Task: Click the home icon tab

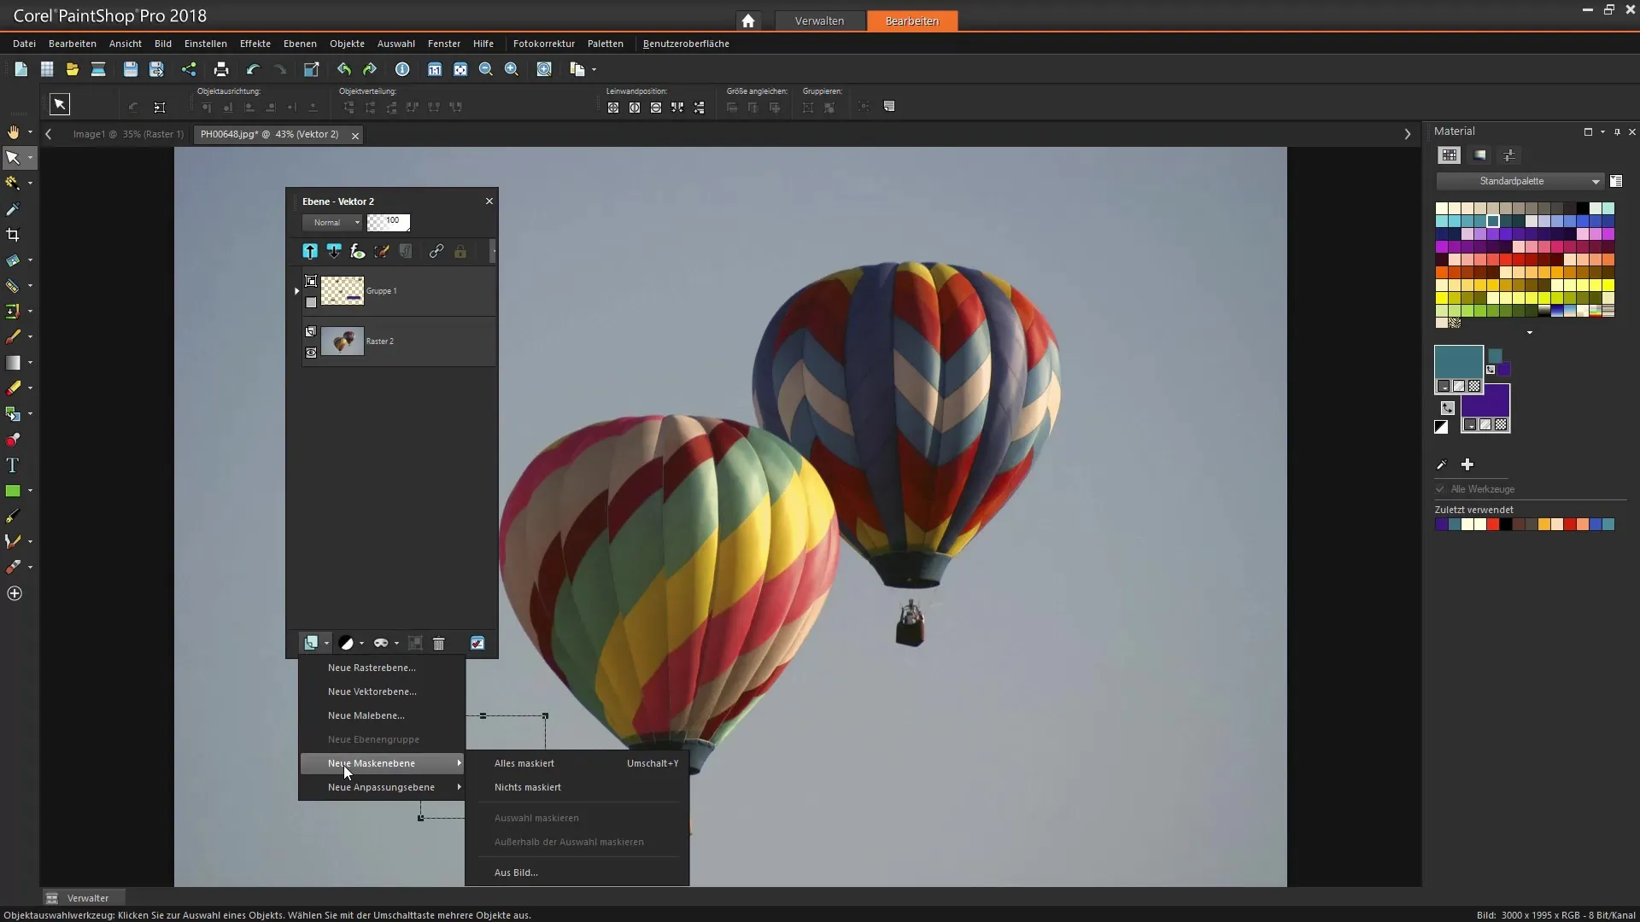Action: click(x=748, y=20)
